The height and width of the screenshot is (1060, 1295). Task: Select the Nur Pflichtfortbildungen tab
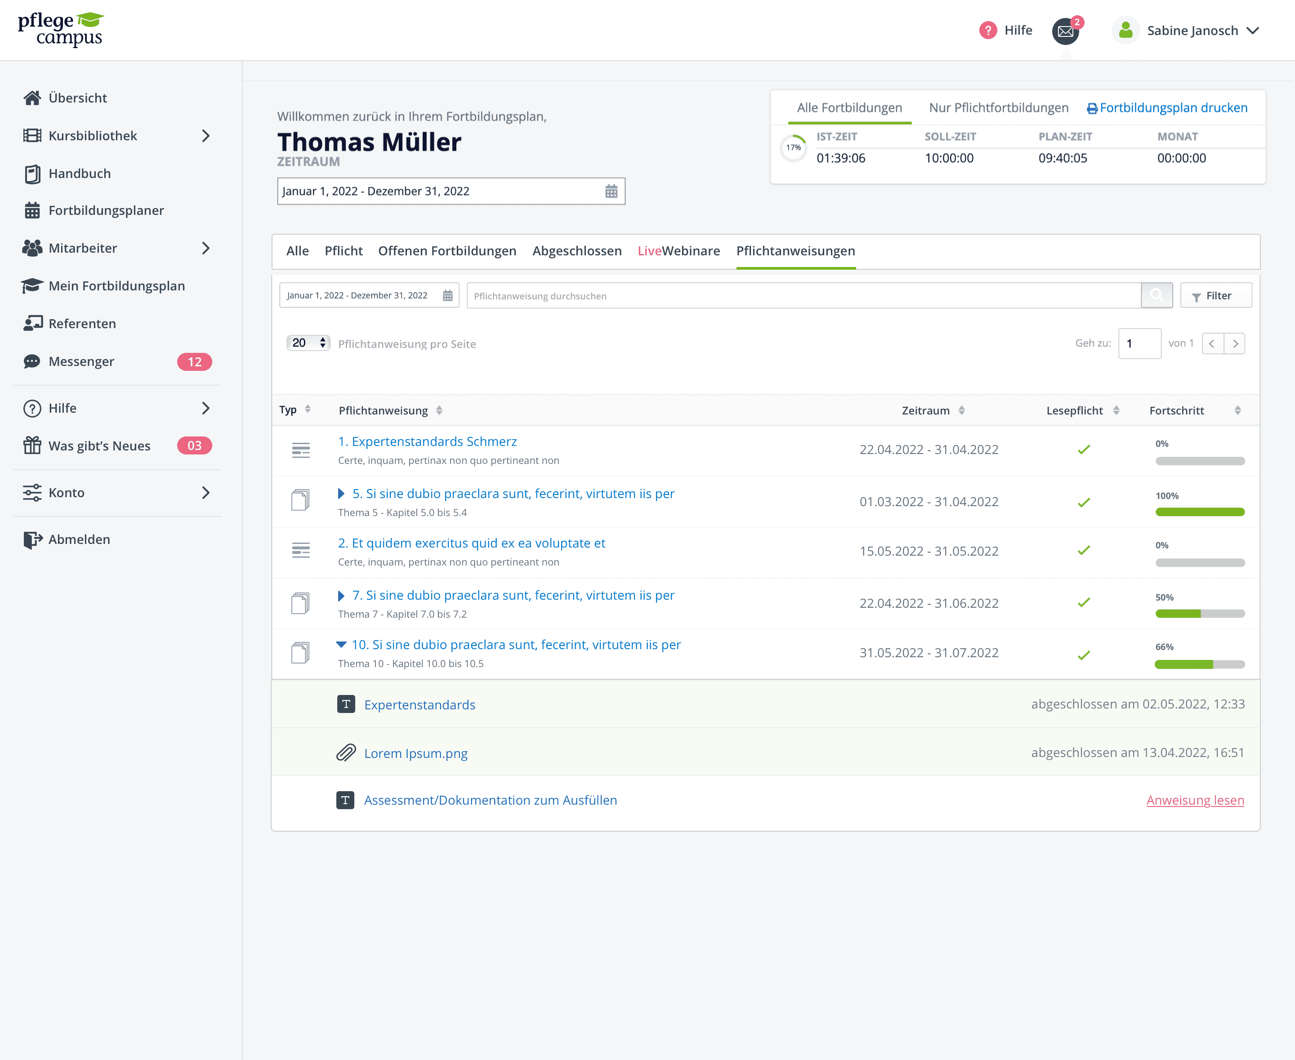[998, 108]
